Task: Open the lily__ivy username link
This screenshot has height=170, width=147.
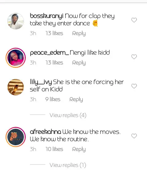Action: (x=41, y=82)
